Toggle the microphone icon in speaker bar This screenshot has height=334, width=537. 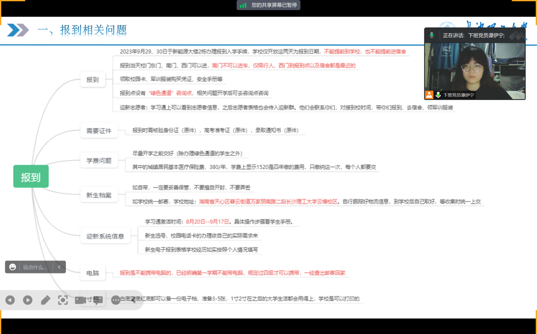click(431, 35)
